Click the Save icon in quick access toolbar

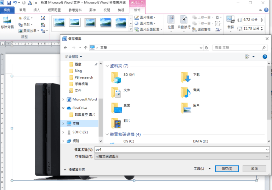point(9,2)
